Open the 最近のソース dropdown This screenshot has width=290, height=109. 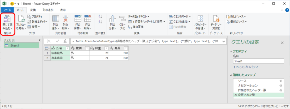(x=236, y=22)
